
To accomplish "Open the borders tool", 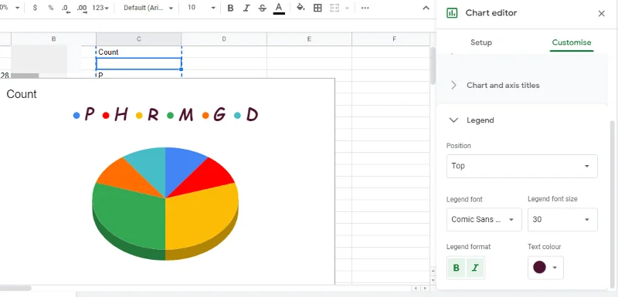I will click(x=317, y=8).
